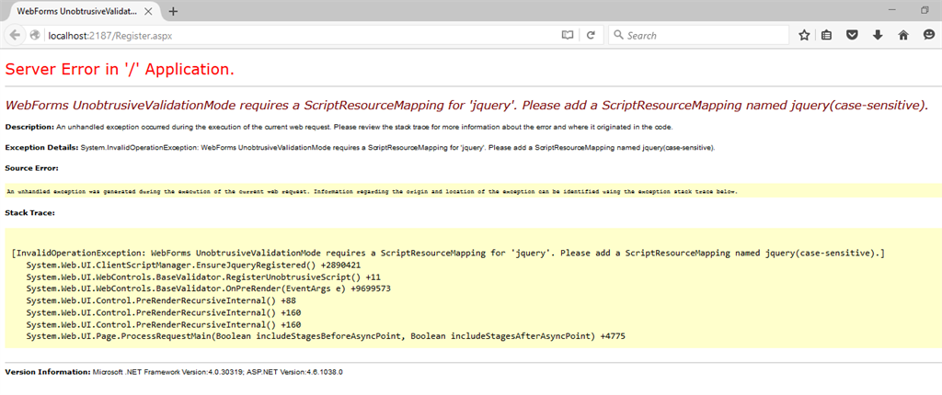The width and height of the screenshot is (942, 395).
Task: Minimize the browser window
Action: click(892, 10)
